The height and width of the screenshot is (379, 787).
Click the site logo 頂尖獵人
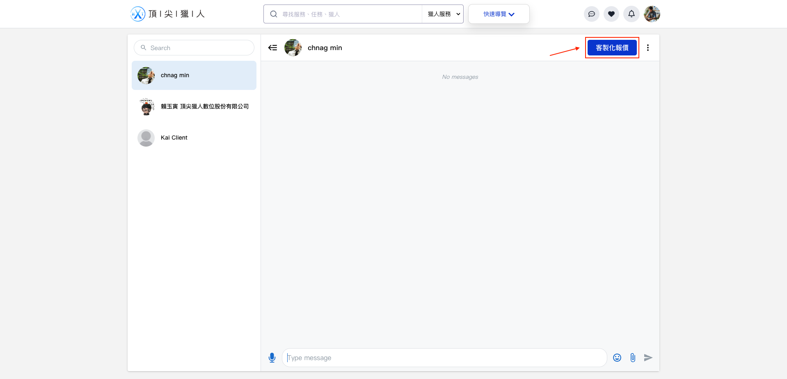pos(167,14)
